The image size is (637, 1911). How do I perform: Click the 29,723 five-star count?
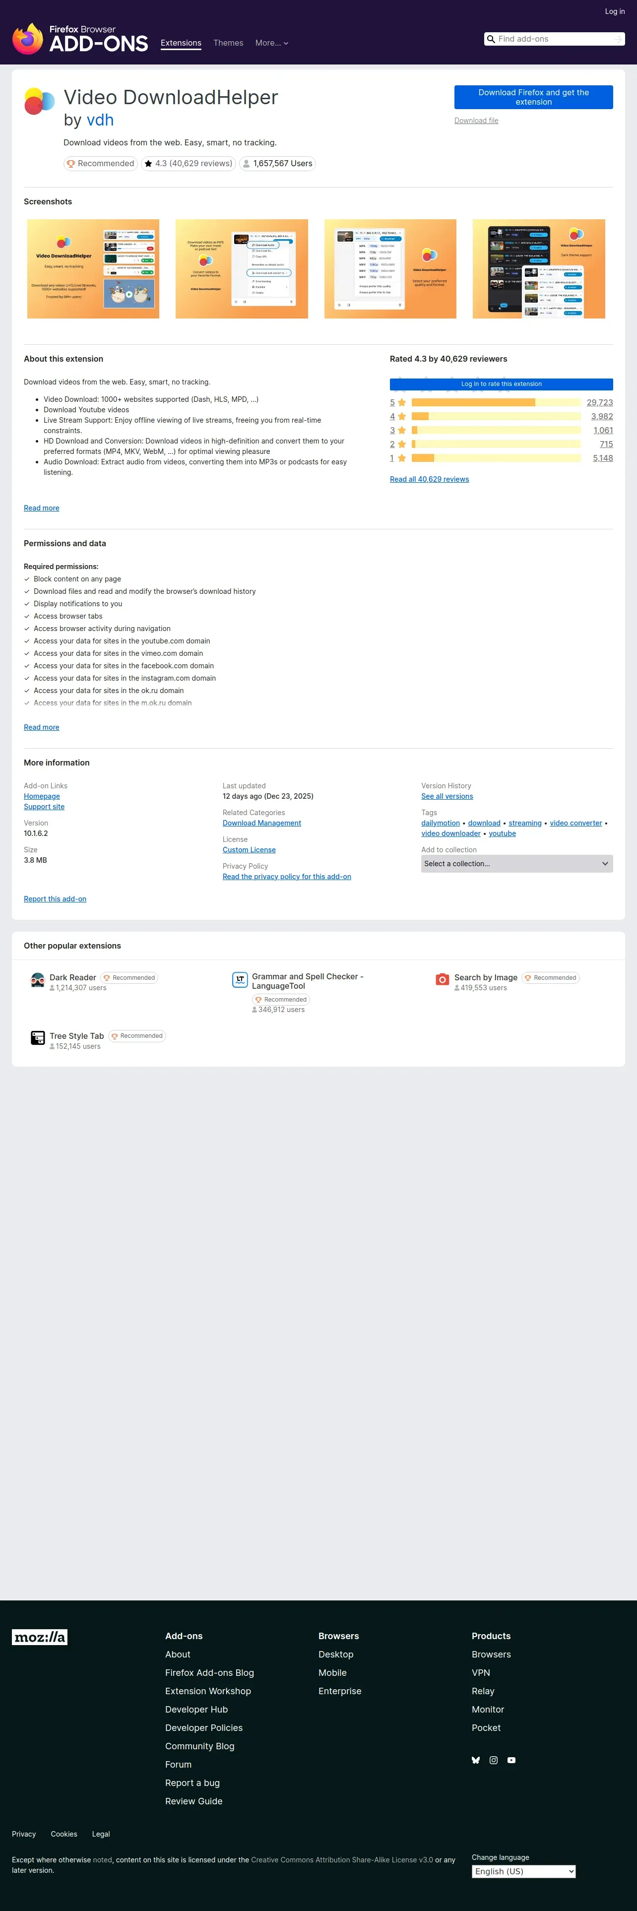tap(600, 403)
